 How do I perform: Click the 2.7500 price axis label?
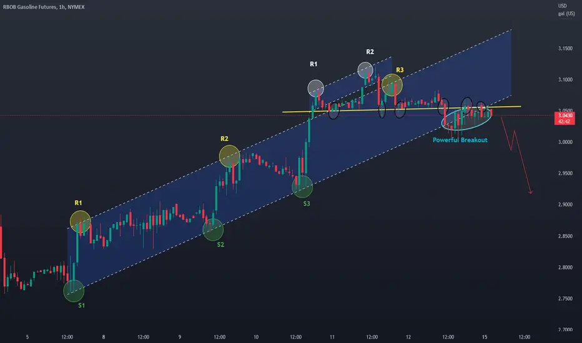(565, 299)
